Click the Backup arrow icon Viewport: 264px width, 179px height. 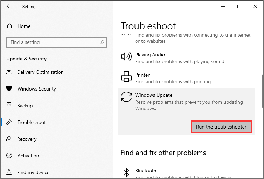(9, 106)
